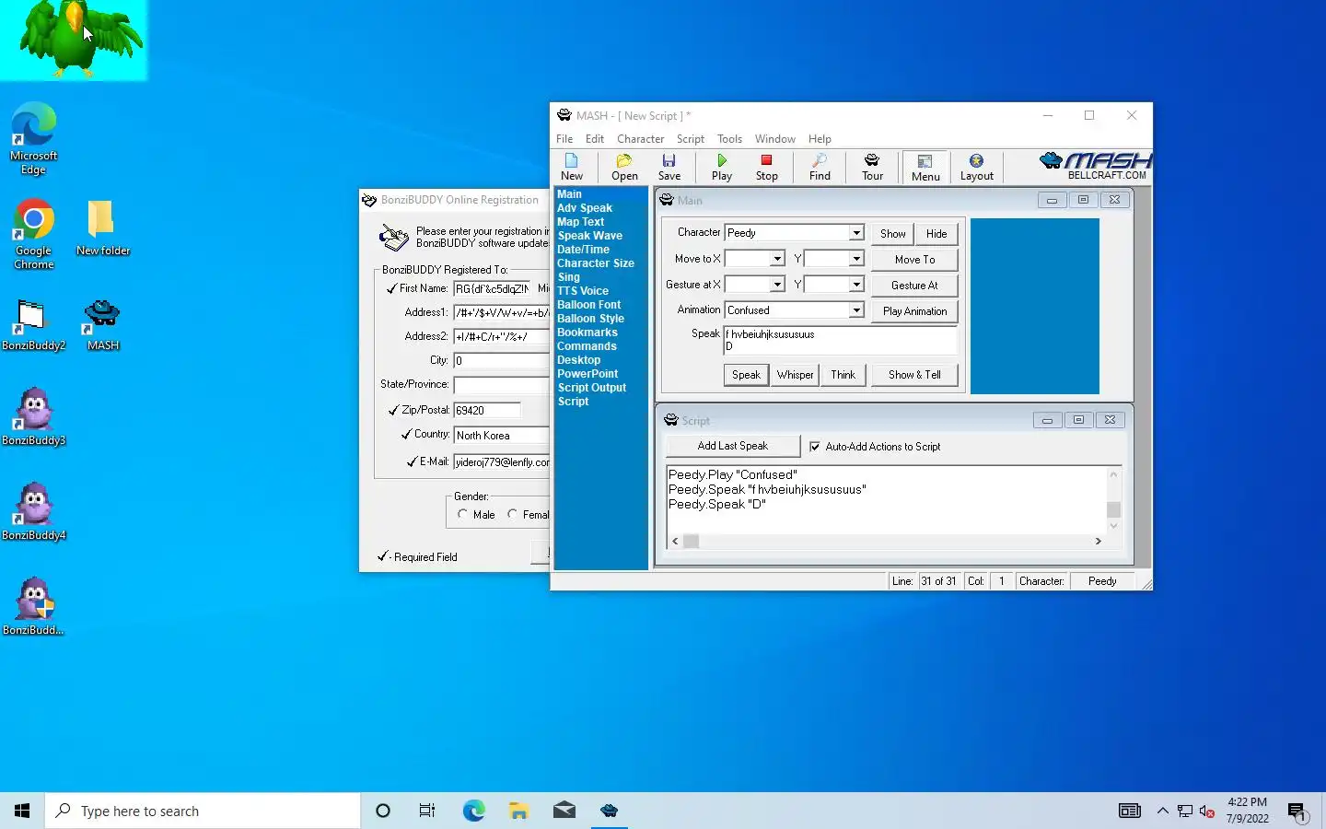Open File Explorer from the taskbar
The image size is (1326, 829).
pos(518,811)
